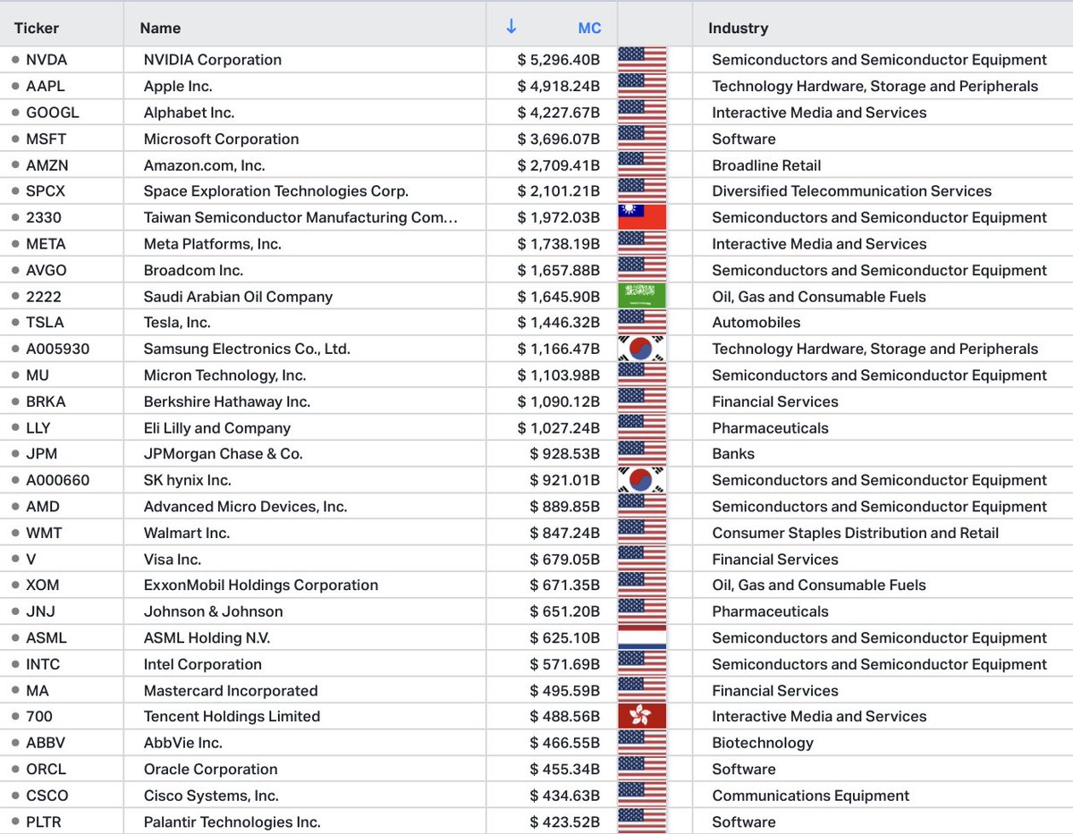The height and width of the screenshot is (834, 1073).
Task: Select the name Apple Inc.
Action: tap(178, 87)
